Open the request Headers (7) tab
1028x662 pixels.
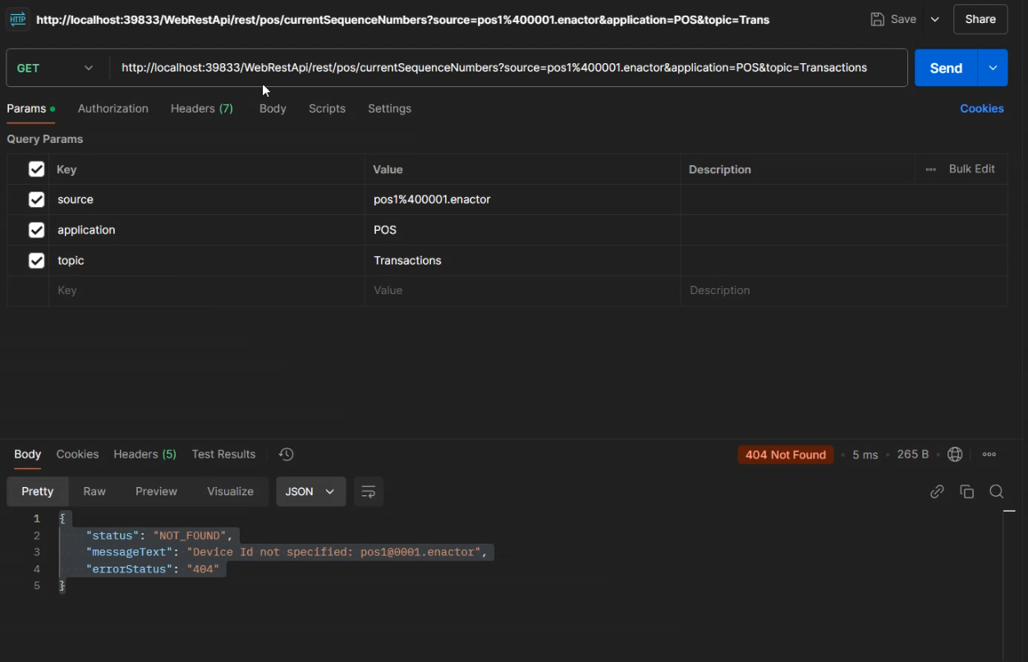click(x=202, y=108)
